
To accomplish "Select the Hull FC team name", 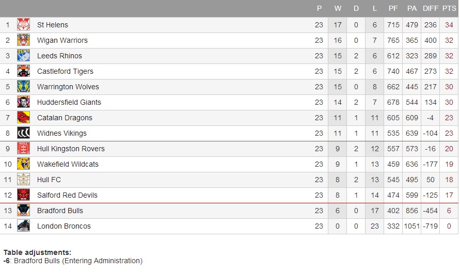I will [50, 180].
